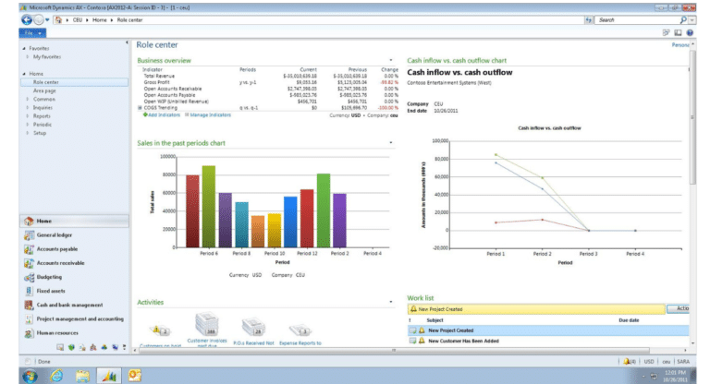This screenshot has width=710, height=384.
Task: Click the Add indicators link
Action: tap(161, 114)
